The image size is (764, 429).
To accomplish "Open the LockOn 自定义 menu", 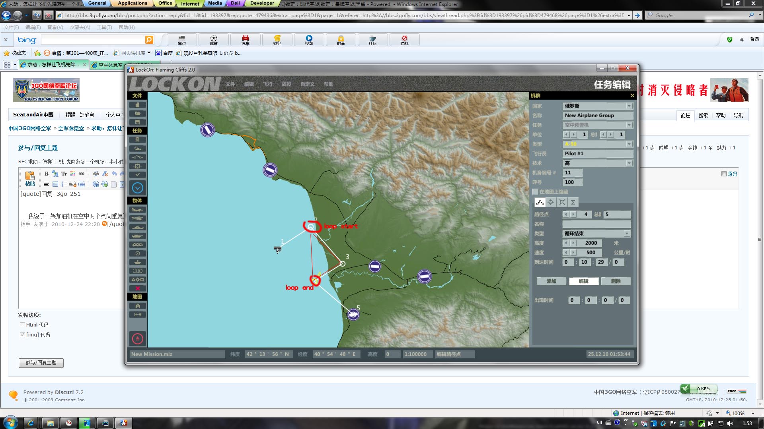I will point(308,84).
